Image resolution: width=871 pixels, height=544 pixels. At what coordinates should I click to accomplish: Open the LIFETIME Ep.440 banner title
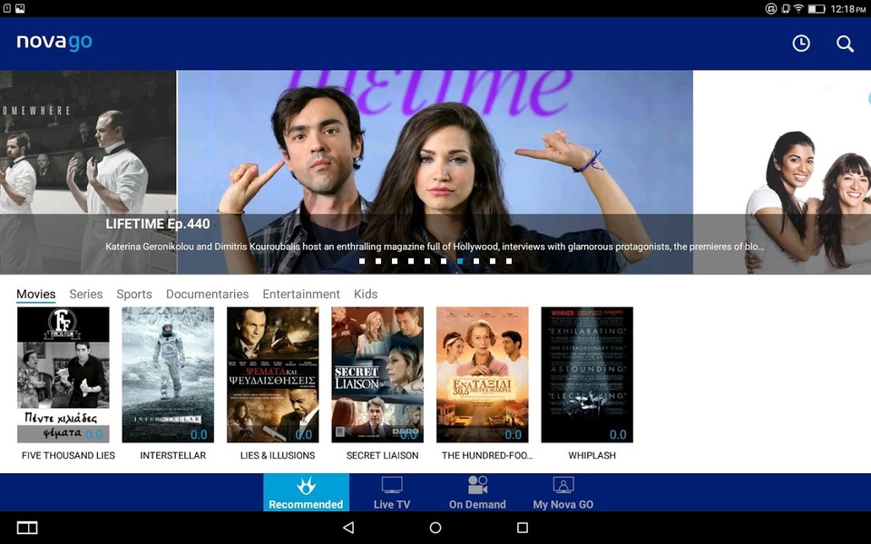[x=158, y=224]
